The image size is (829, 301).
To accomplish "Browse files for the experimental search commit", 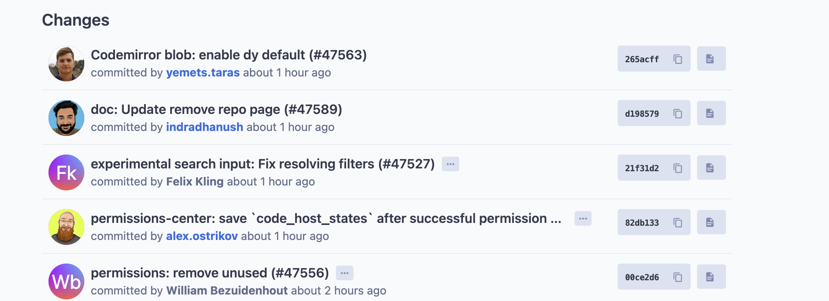I will point(711,167).
